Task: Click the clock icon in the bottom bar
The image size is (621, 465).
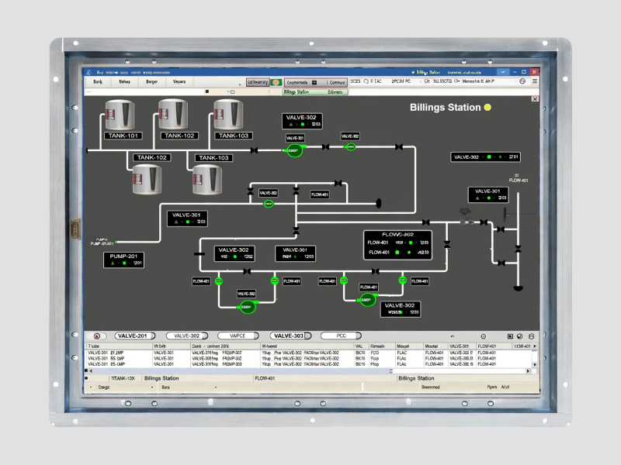Action: tap(483, 336)
